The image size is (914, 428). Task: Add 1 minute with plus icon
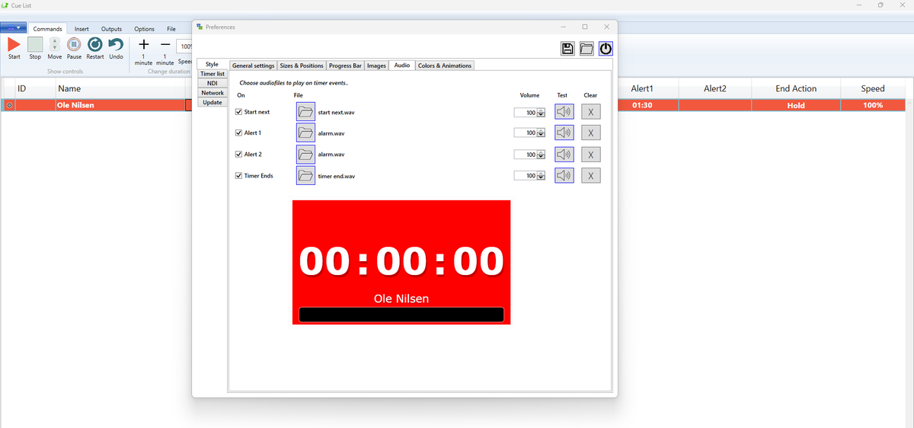[143, 46]
